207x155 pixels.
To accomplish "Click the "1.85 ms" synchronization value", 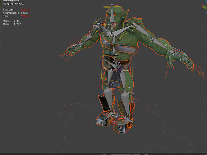I will pyautogui.click(x=25, y=13).
